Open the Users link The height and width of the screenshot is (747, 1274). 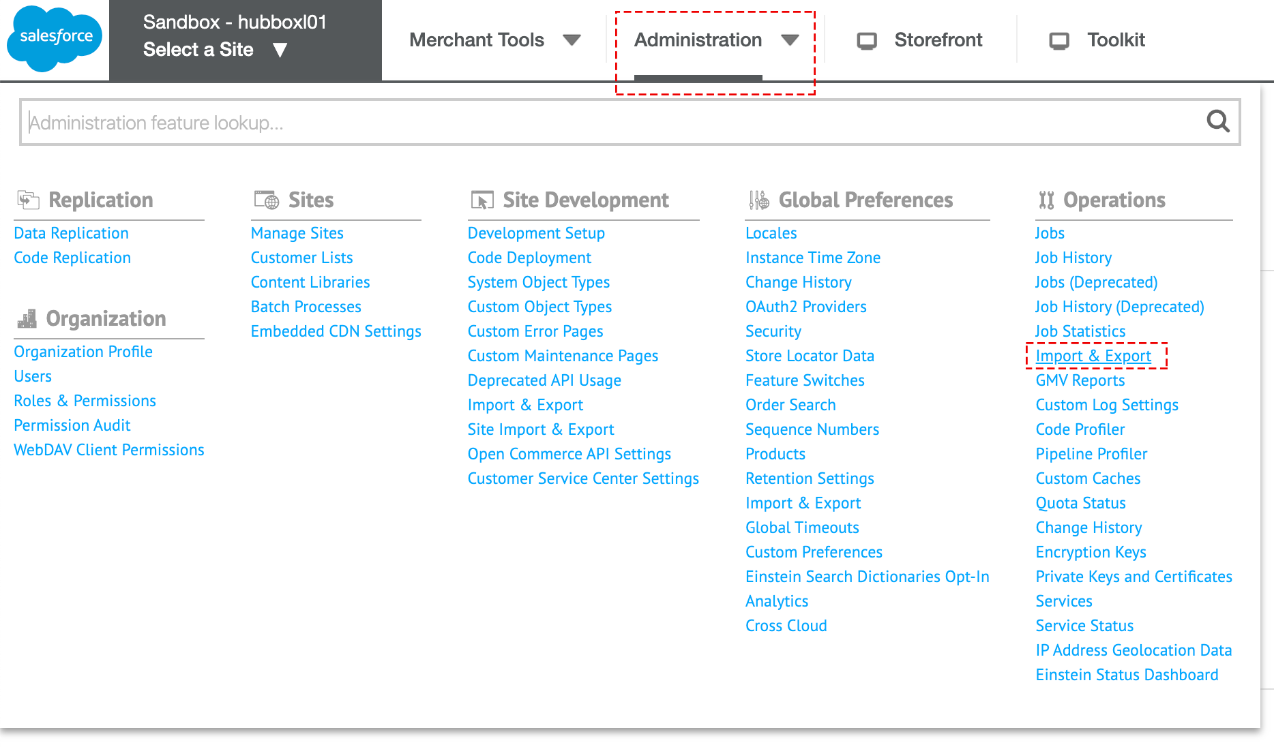pos(33,376)
